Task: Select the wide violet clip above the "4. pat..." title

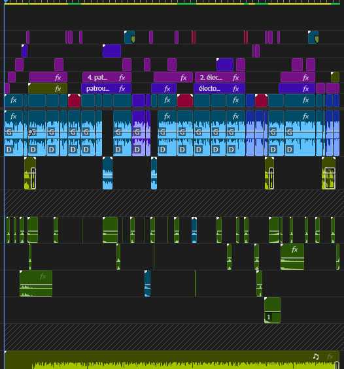Action: tap(112, 51)
